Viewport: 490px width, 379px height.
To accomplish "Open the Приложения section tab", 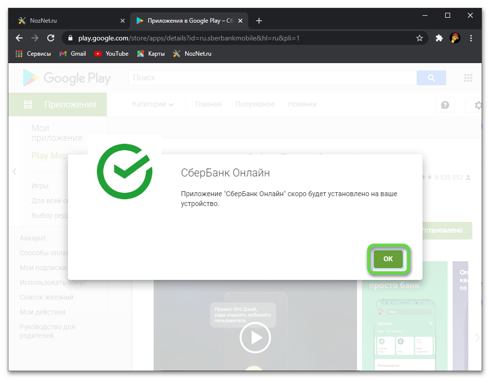I will pyautogui.click(x=58, y=104).
